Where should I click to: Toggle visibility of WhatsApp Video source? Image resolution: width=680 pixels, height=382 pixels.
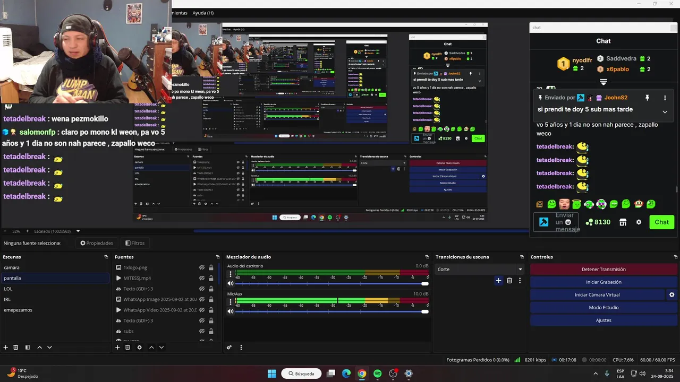202,310
